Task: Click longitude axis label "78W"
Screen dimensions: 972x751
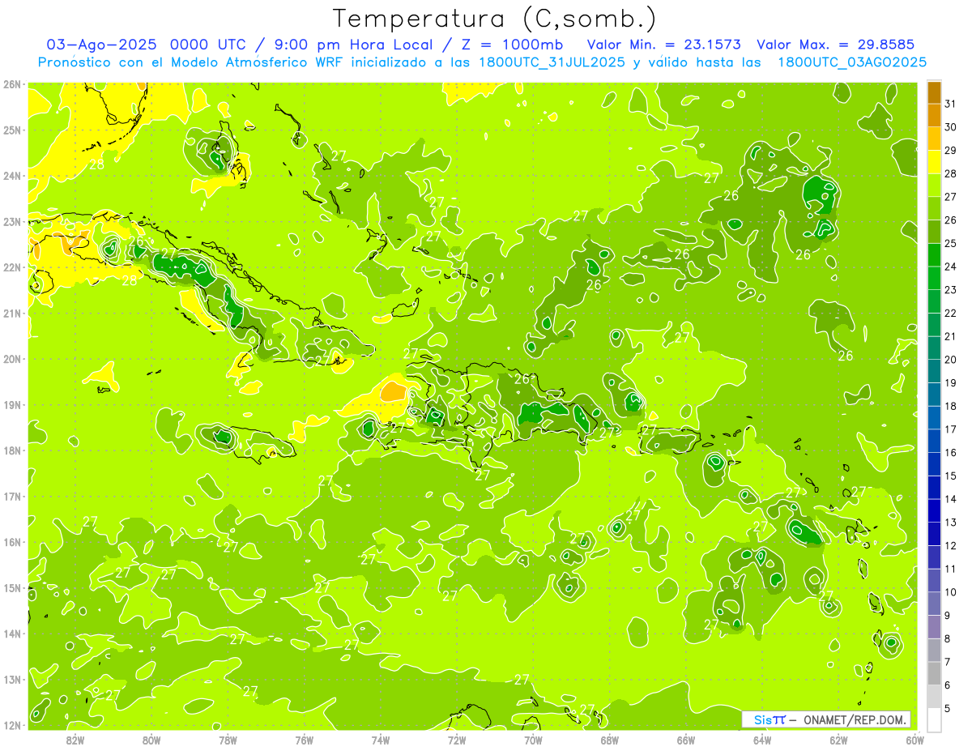Action: [228, 739]
